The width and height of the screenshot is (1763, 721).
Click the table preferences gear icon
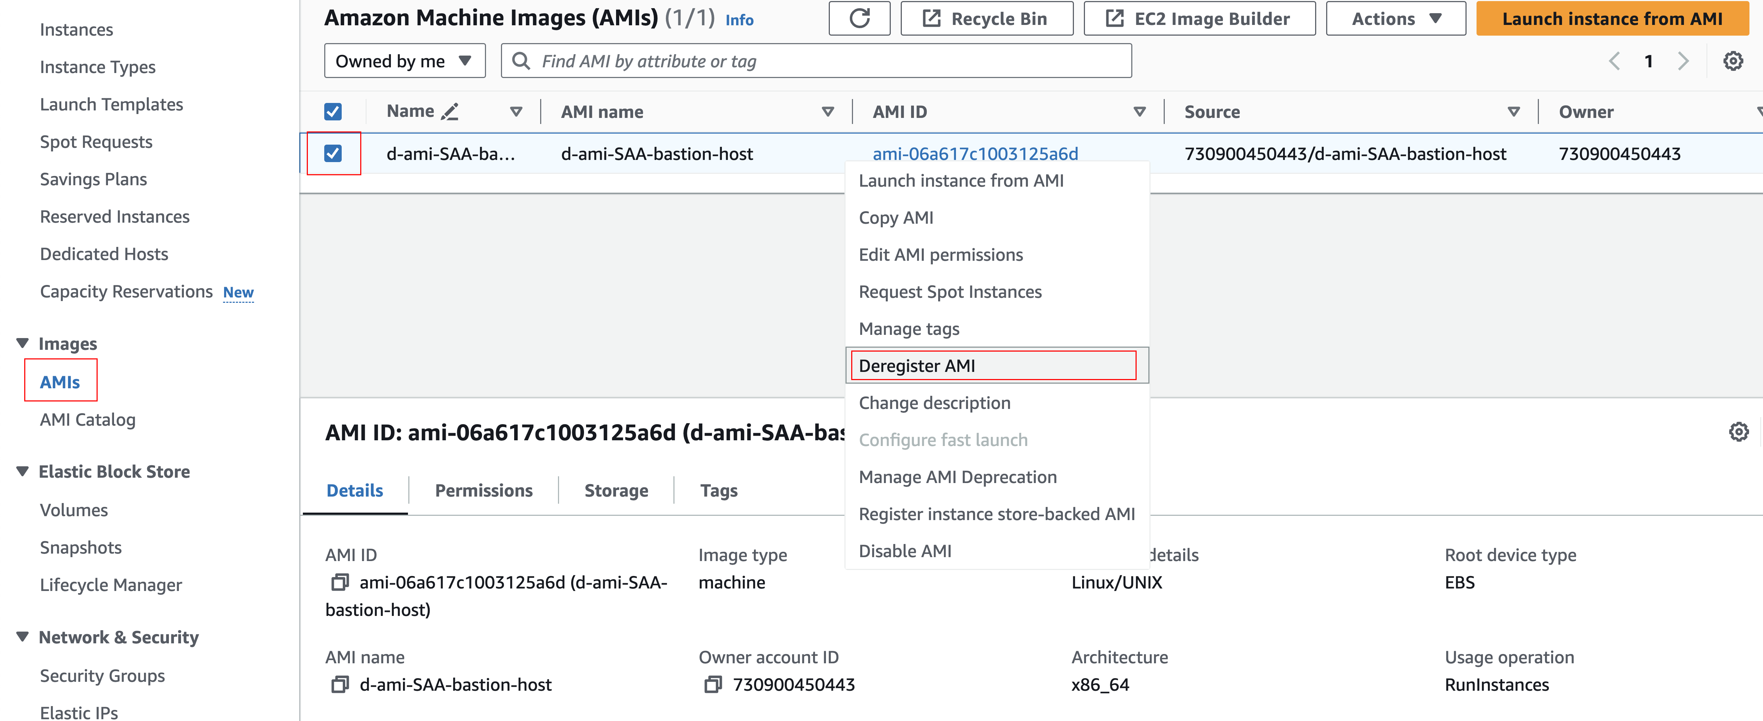point(1732,61)
